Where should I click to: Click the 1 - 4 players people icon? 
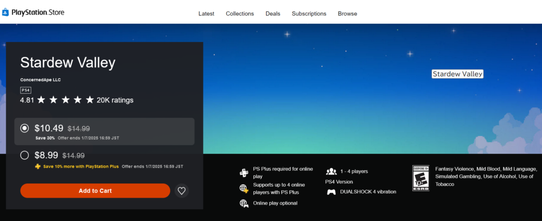click(331, 171)
